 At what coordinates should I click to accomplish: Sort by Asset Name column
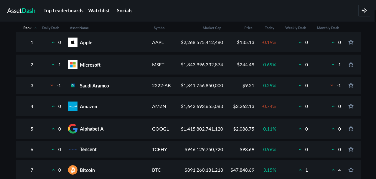79,28
